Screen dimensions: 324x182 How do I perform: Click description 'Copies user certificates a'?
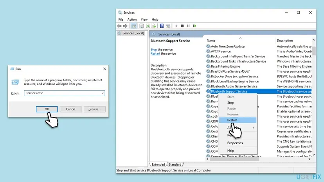coord(294,131)
